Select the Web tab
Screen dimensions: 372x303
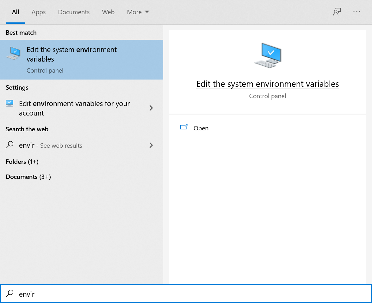tap(108, 12)
